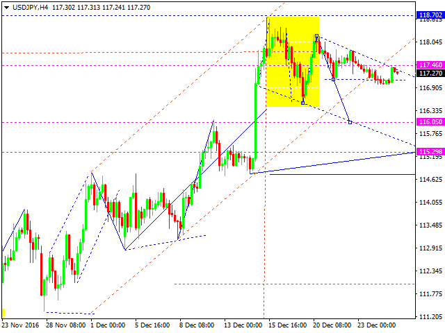Select the 13 Dec 00:00 time label
Image resolution: width=445 pixels, height=333 pixels.
(x=243, y=325)
